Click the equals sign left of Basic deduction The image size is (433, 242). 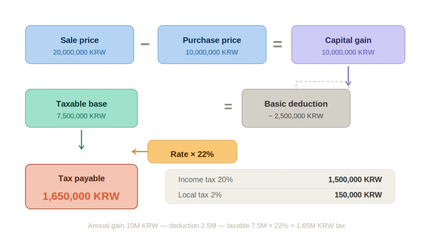228,107
